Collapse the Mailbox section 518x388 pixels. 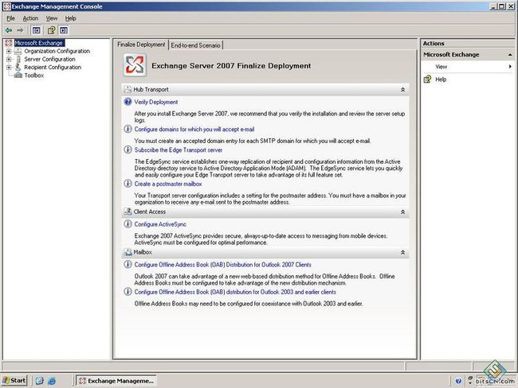click(x=402, y=253)
